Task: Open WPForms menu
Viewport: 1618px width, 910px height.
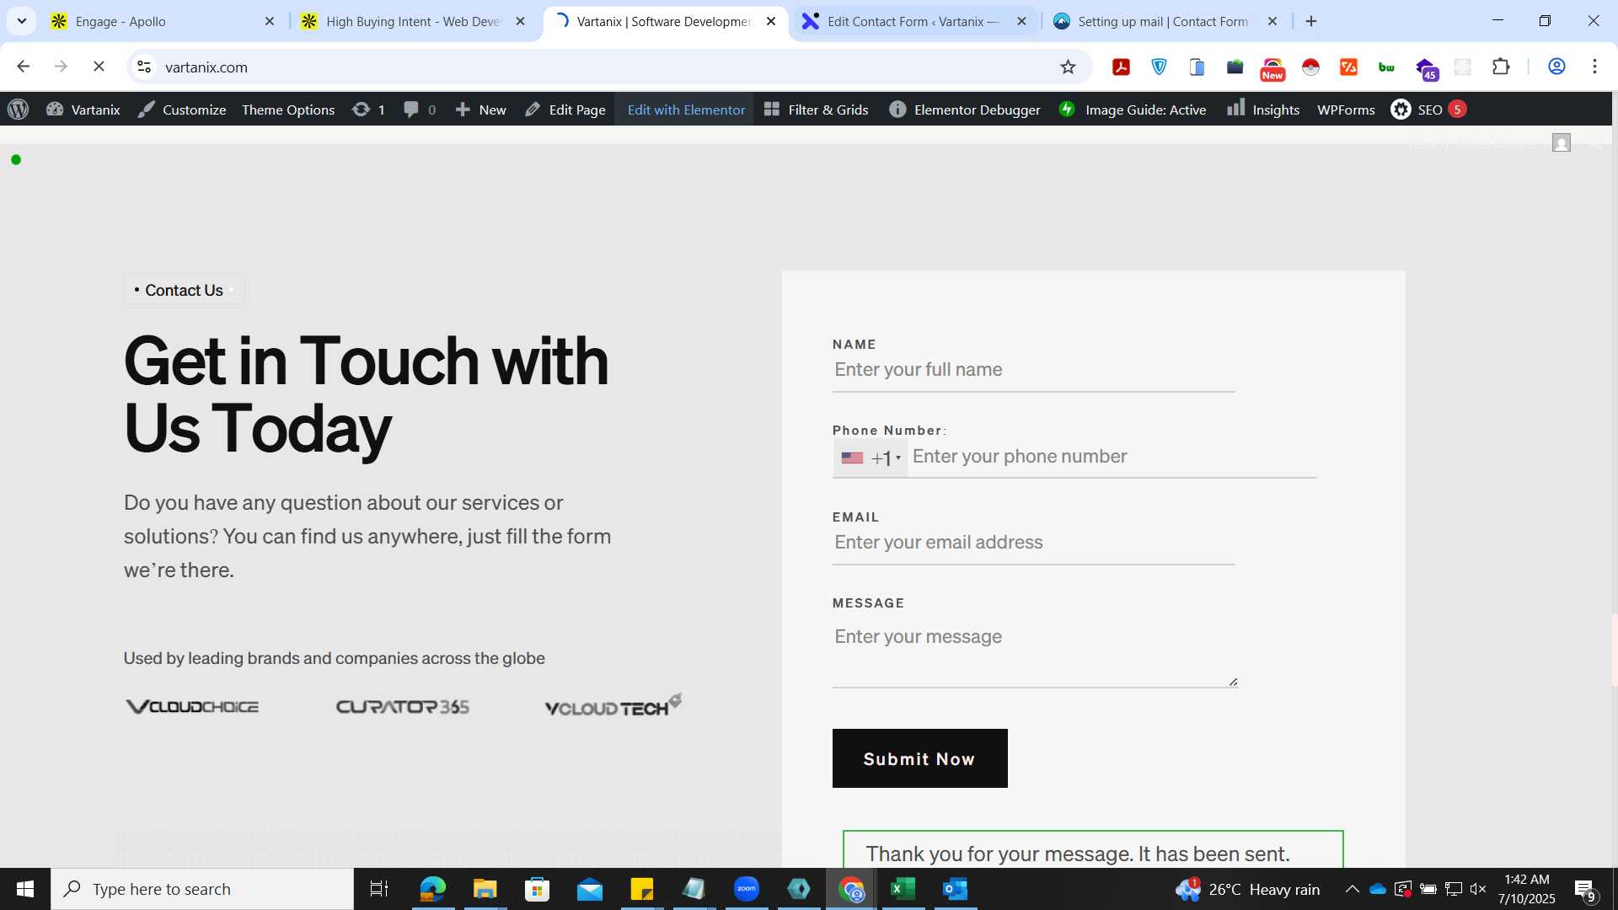Action: click(1346, 110)
